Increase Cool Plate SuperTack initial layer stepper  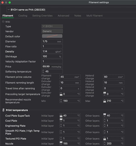tap(61, 114)
